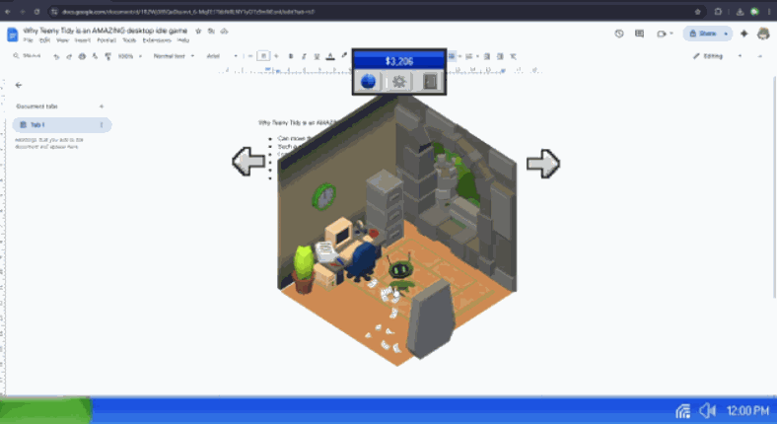Screen dimensions: 777x424
Task: Undo the last edit
Action: 56,56
